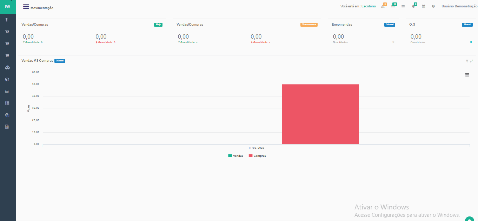Click the orange badge on Vendas/Compras card

(309, 25)
